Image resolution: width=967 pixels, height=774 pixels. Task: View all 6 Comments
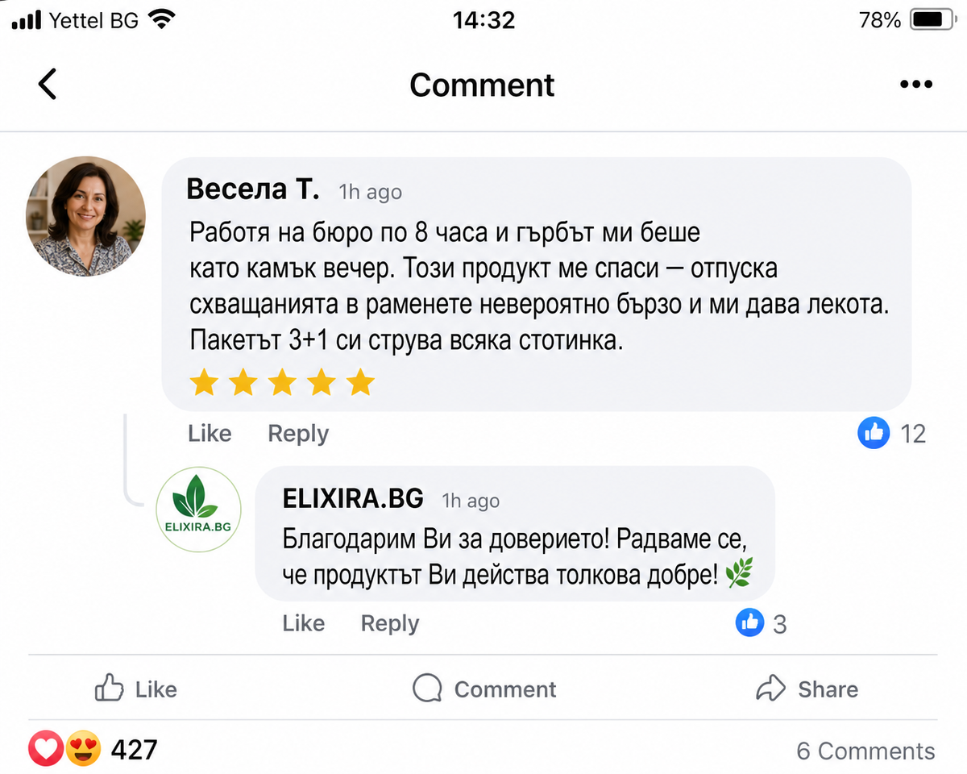click(865, 751)
